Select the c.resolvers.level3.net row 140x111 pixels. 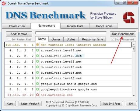pyautogui.click(x=68, y=61)
